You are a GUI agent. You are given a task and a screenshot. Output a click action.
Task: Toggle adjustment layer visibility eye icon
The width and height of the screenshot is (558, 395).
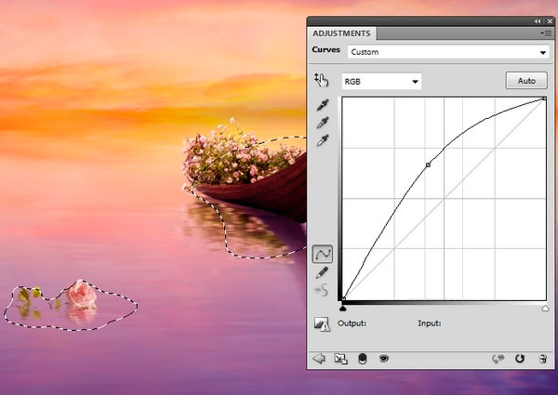point(383,359)
